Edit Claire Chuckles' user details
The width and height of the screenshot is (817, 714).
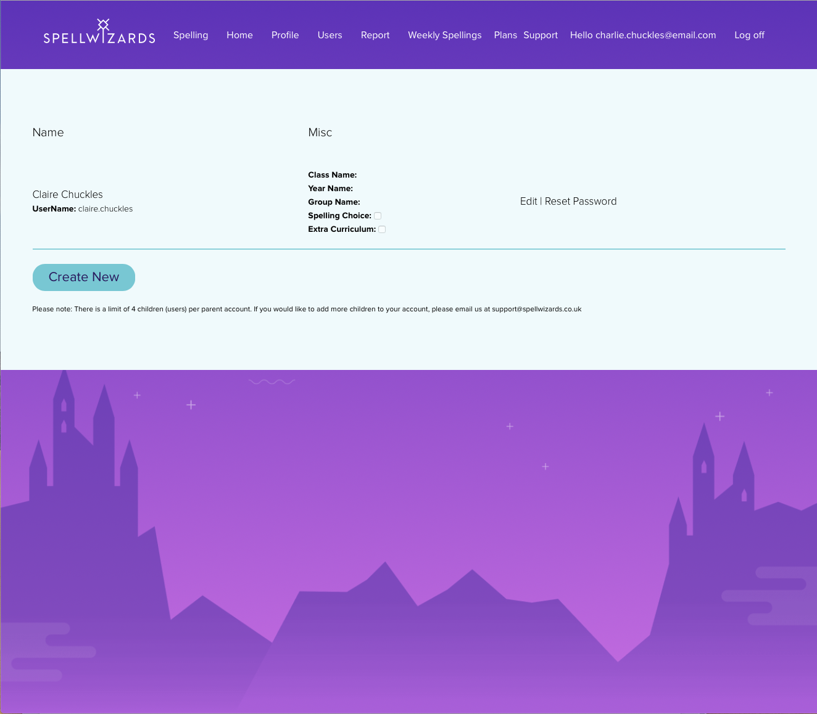[528, 202]
